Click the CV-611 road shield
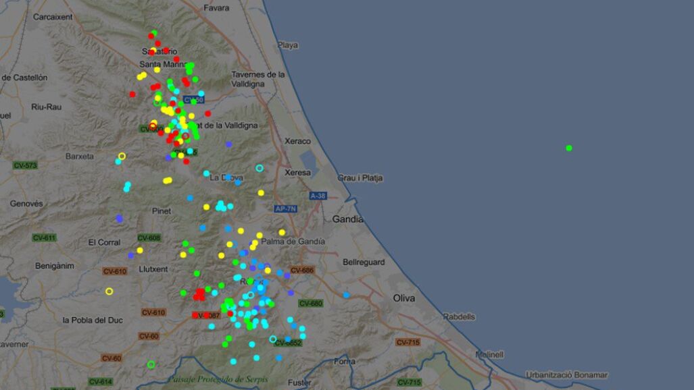This screenshot has height=390, width=694. point(44,238)
